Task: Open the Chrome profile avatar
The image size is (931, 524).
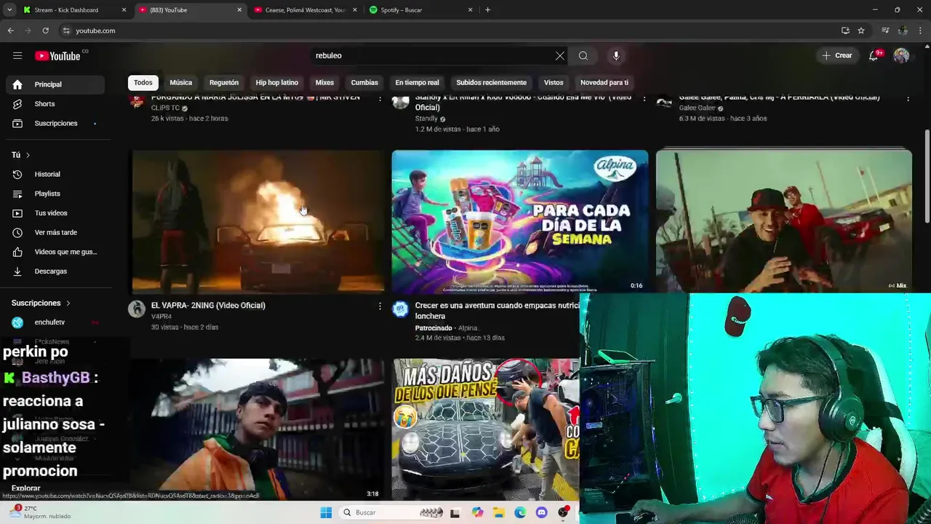Action: [903, 31]
